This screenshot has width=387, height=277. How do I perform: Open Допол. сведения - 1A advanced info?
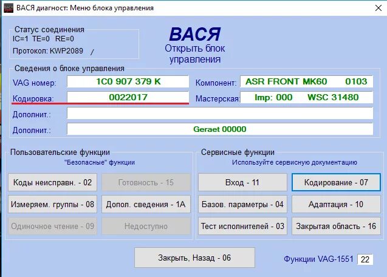pos(146,204)
